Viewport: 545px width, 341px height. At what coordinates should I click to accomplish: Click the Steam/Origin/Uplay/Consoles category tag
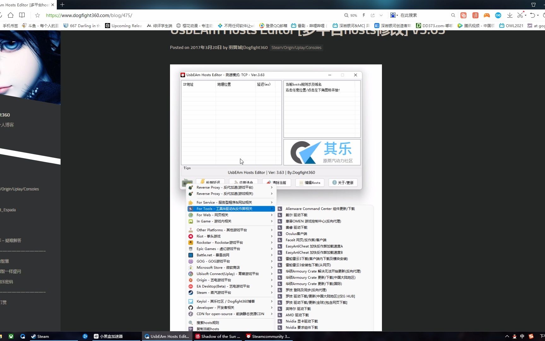tap(296, 48)
